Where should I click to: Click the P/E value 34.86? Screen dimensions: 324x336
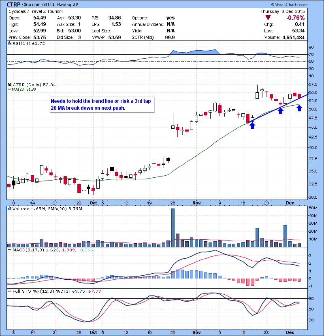(115, 18)
